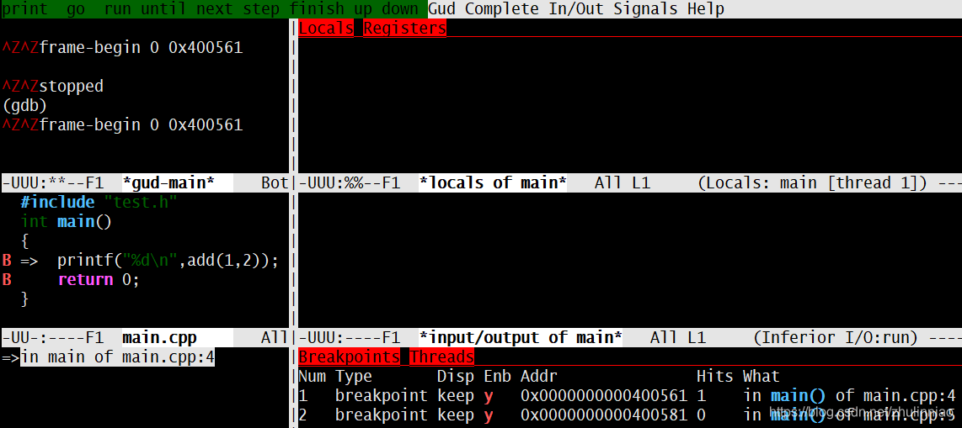Click the ^Z^Zstopped annotation line
The image size is (962, 428).
point(53,87)
